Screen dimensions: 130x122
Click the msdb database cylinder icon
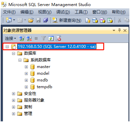coord(32,80)
